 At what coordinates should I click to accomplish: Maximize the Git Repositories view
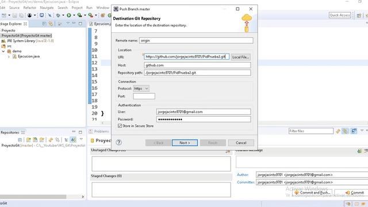tap(80, 132)
